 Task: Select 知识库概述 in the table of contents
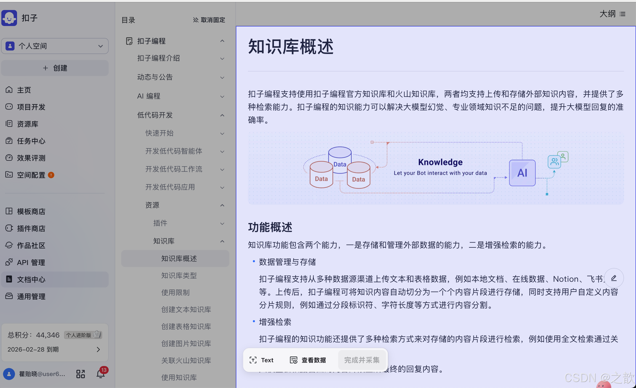pos(179,258)
